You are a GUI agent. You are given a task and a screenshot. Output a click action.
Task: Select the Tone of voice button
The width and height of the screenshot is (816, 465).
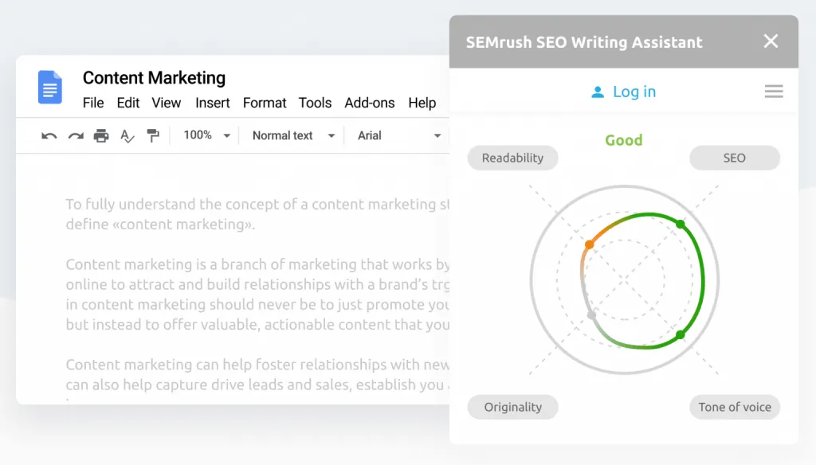click(735, 407)
